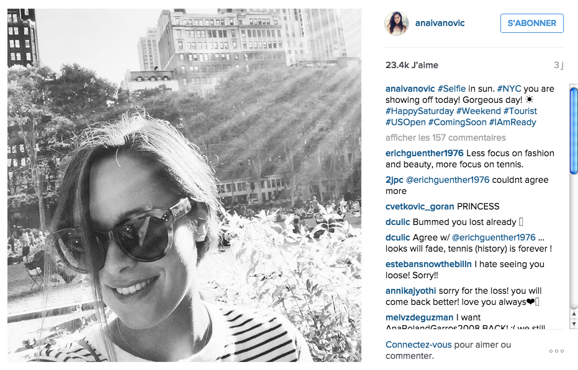The image size is (578, 370).
Task: Open the #HappySaturday hashtag
Action: click(x=420, y=111)
